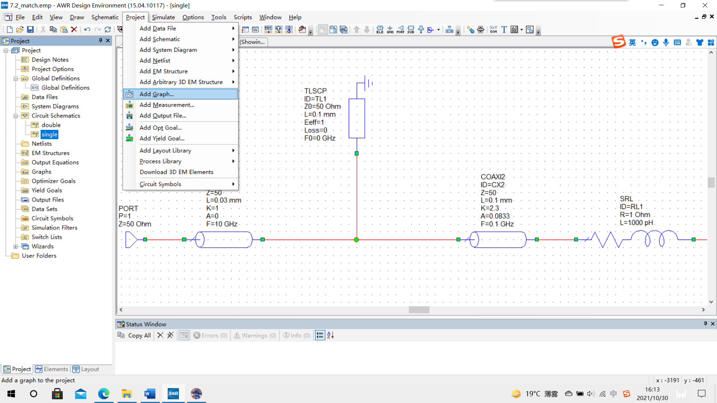This screenshot has width=717, height=403.
Task: Expand the Wizards tree node
Action: coord(16,246)
